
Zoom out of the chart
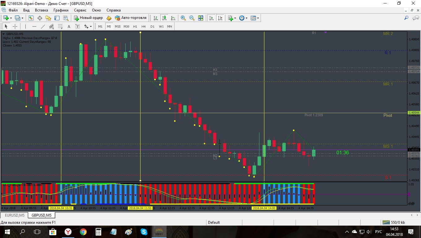(192, 18)
